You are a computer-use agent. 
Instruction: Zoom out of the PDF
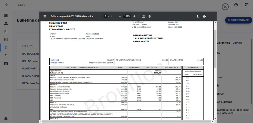(119, 16)
